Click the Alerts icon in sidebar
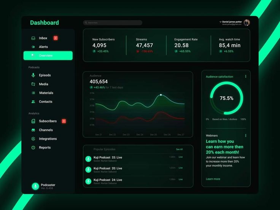 coord(33,47)
